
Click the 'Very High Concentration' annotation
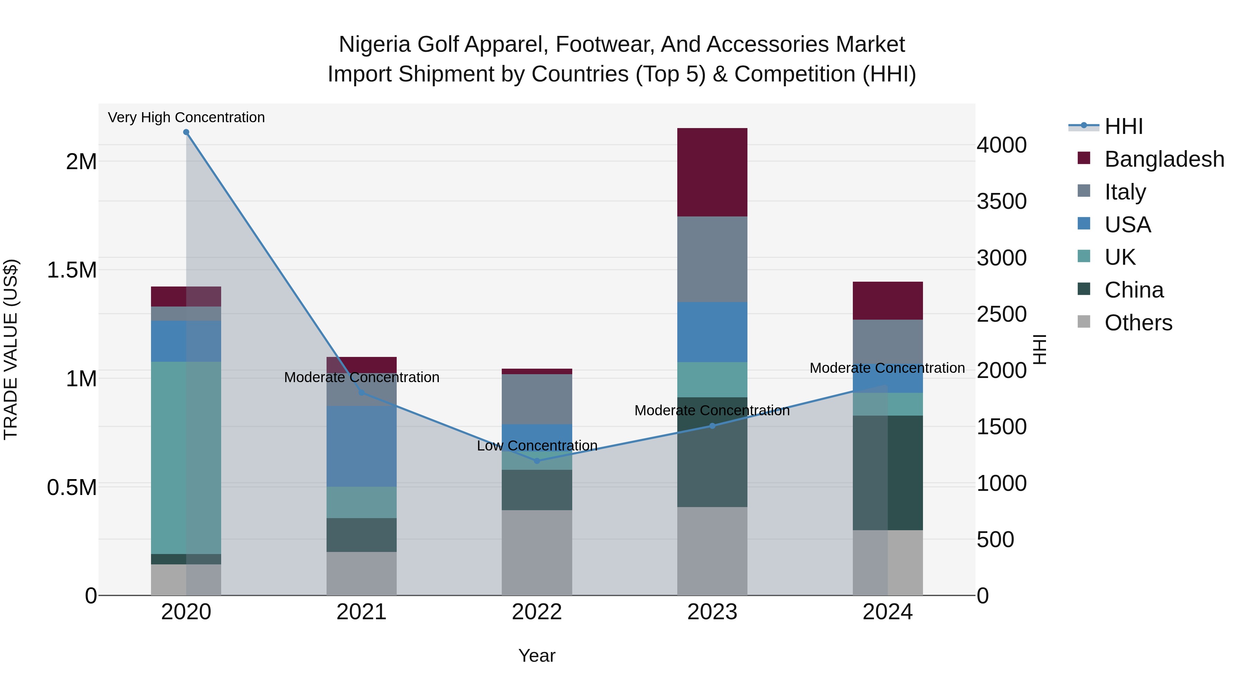coord(186,117)
